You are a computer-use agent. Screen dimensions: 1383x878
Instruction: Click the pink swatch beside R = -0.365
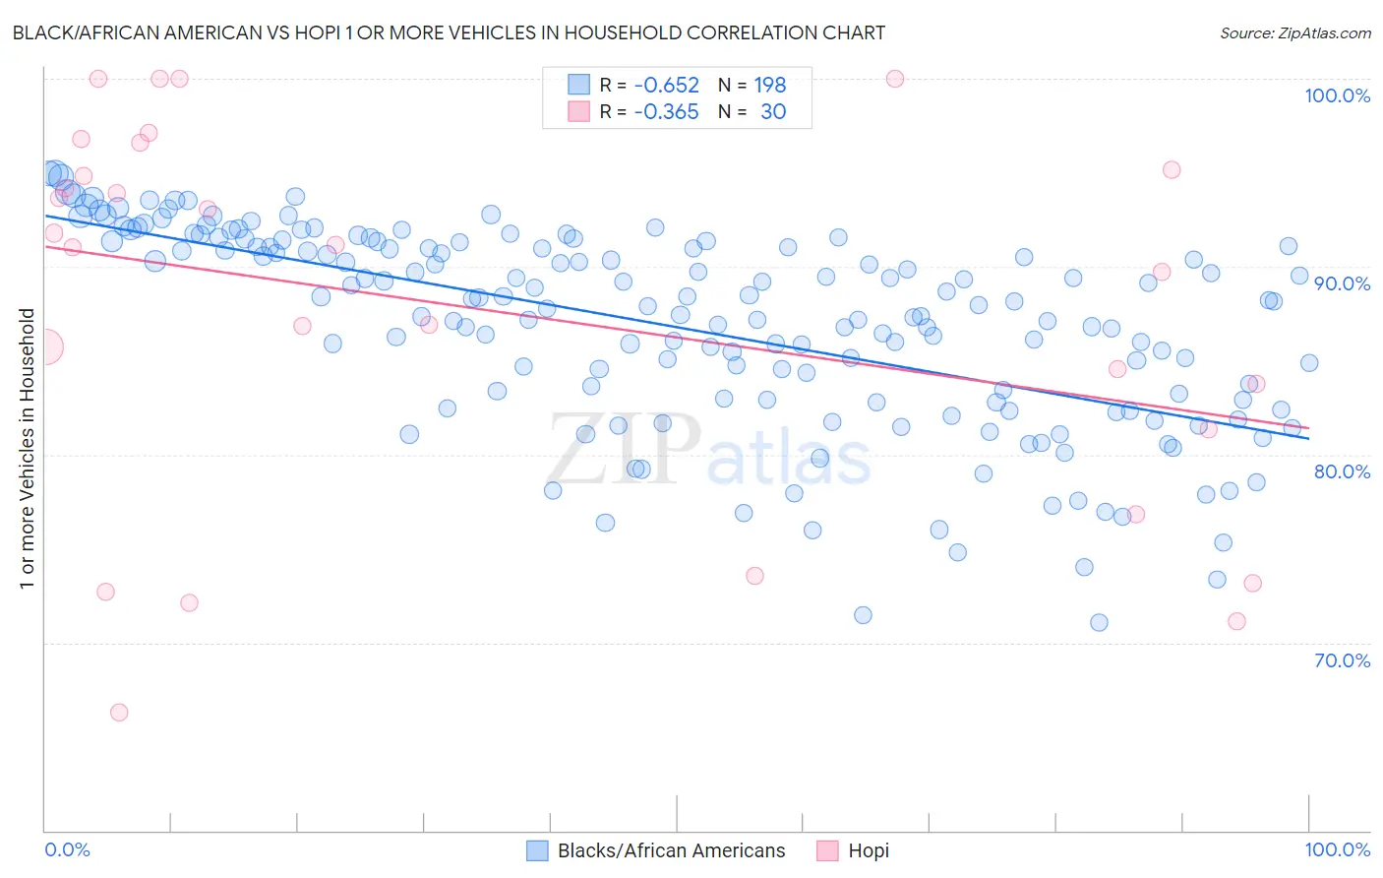coord(579,111)
